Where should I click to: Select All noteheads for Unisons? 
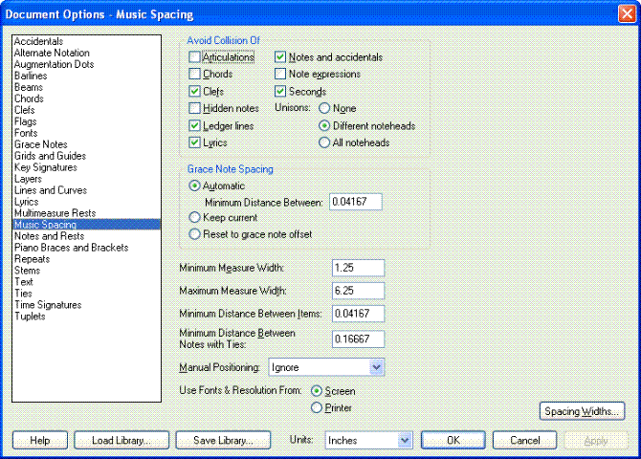(324, 143)
